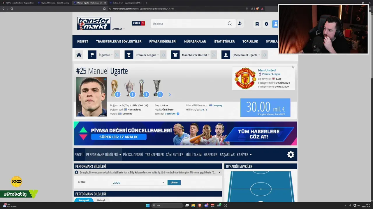Image resolution: width=373 pixels, height=209 pixels.
Task: Click the Manuel Ugarte player photo
Action: pos(92,97)
